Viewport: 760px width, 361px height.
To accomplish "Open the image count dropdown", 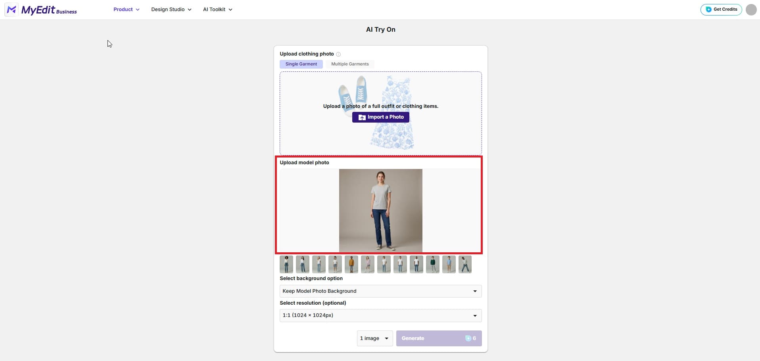I will pyautogui.click(x=374, y=338).
